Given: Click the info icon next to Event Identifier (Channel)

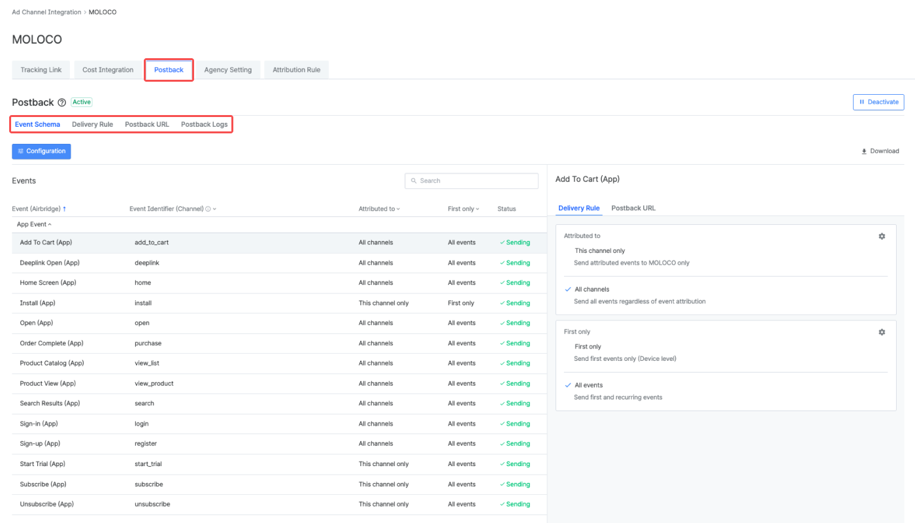Looking at the screenshot, I should click(208, 209).
